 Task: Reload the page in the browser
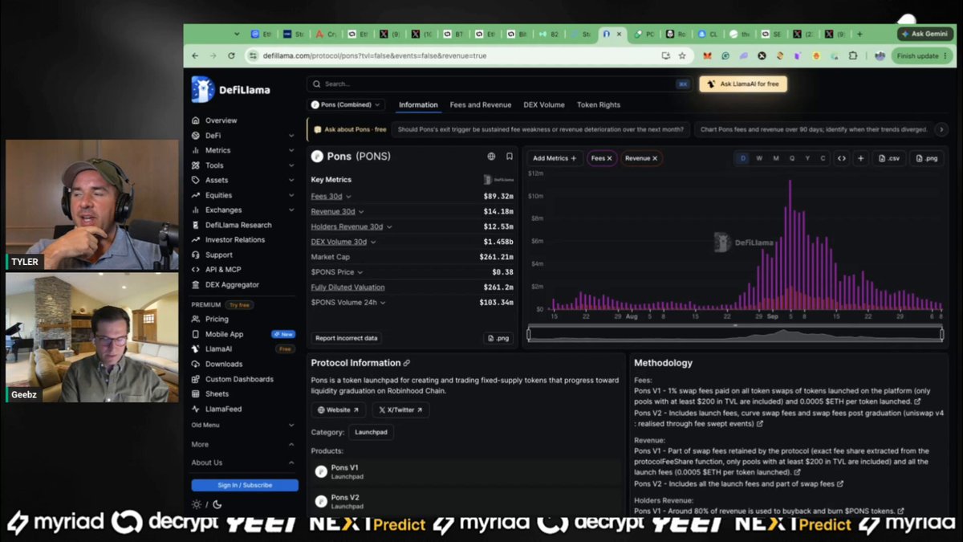click(231, 56)
